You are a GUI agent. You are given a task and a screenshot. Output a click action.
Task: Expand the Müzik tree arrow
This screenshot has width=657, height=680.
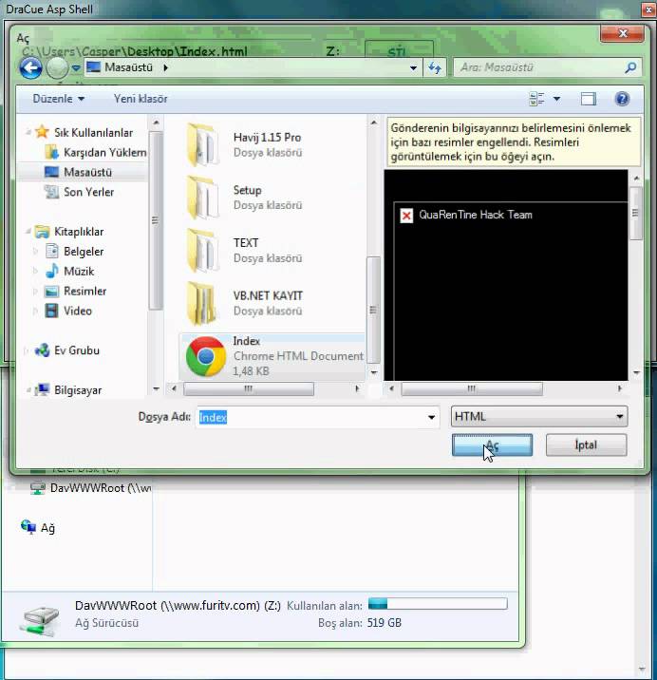(x=35, y=272)
